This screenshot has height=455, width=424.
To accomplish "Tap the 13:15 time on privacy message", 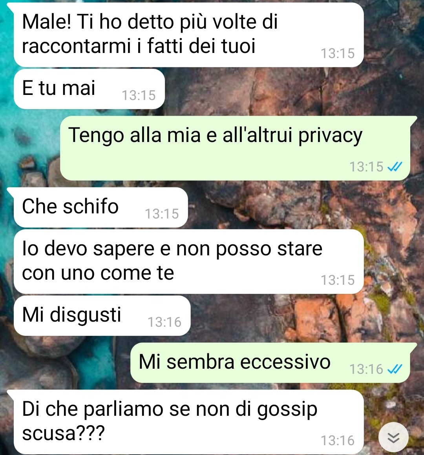I will 367,167.
